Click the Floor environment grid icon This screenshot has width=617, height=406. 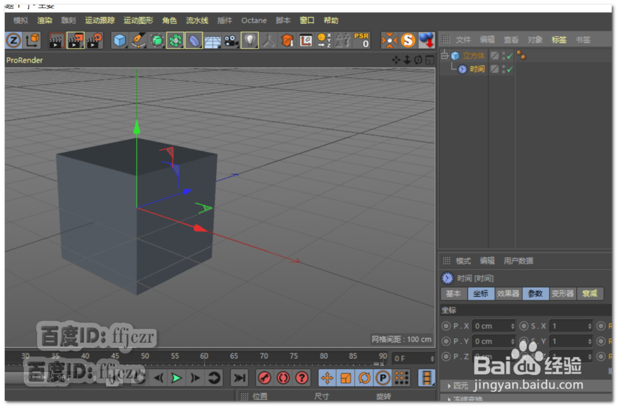coord(212,41)
